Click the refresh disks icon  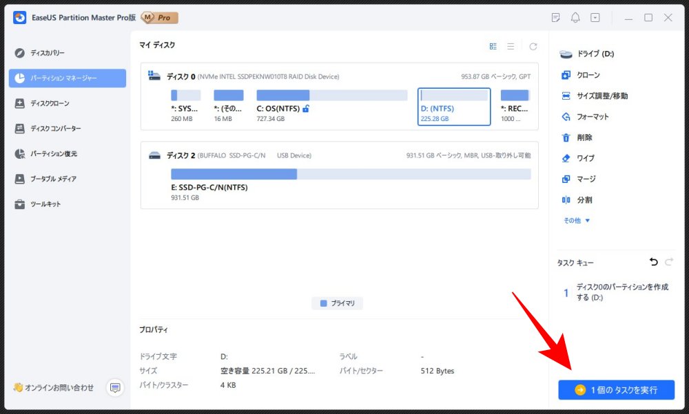click(x=533, y=47)
